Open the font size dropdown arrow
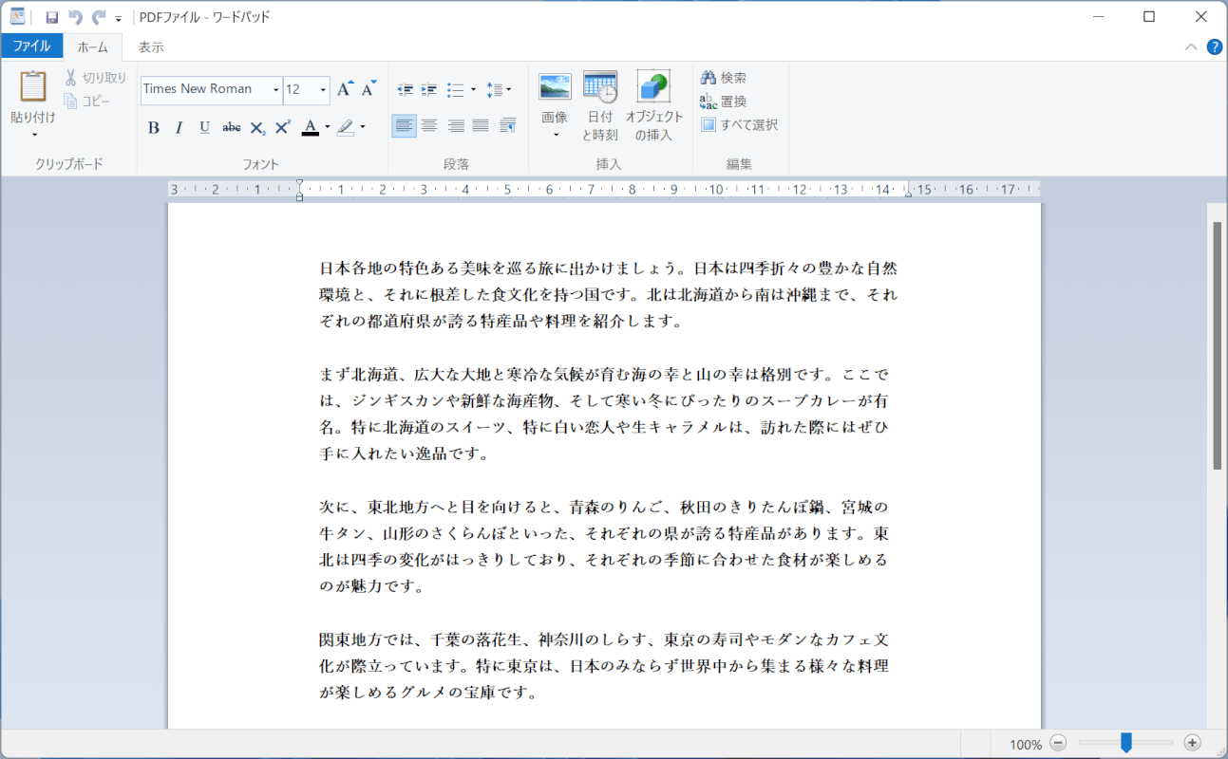Viewport: 1228px width, 759px height. coord(323,90)
